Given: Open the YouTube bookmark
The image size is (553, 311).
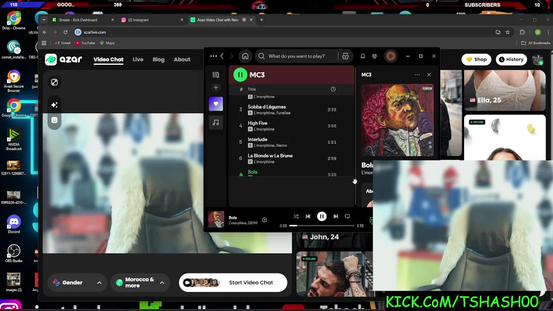Looking at the screenshot, I should point(85,43).
